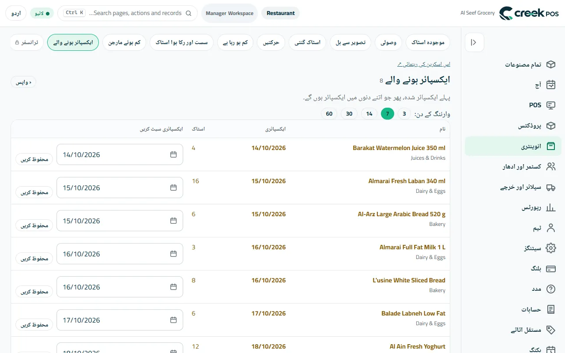Open the Customers people icon in sidebar
This screenshot has height=353, width=565.
[x=550, y=166]
